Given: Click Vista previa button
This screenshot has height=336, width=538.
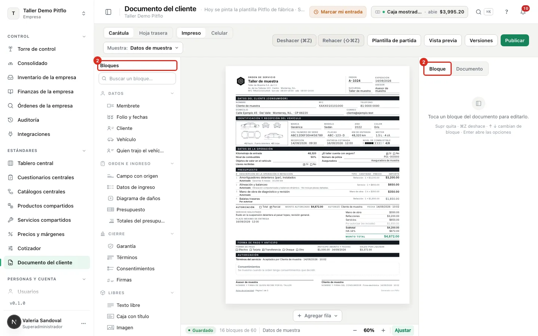Looking at the screenshot, I should (443, 40).
